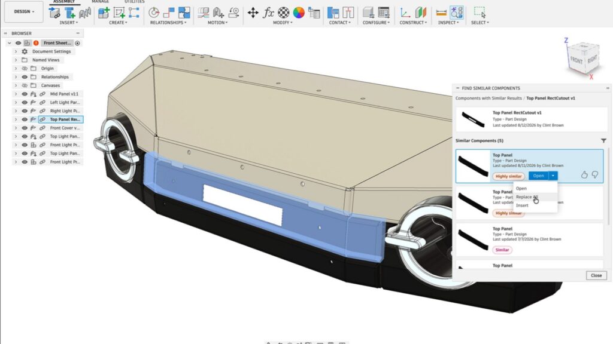Click the highlighted Find Similar Components icon
The image size is (613, 344).
point(457,13)
